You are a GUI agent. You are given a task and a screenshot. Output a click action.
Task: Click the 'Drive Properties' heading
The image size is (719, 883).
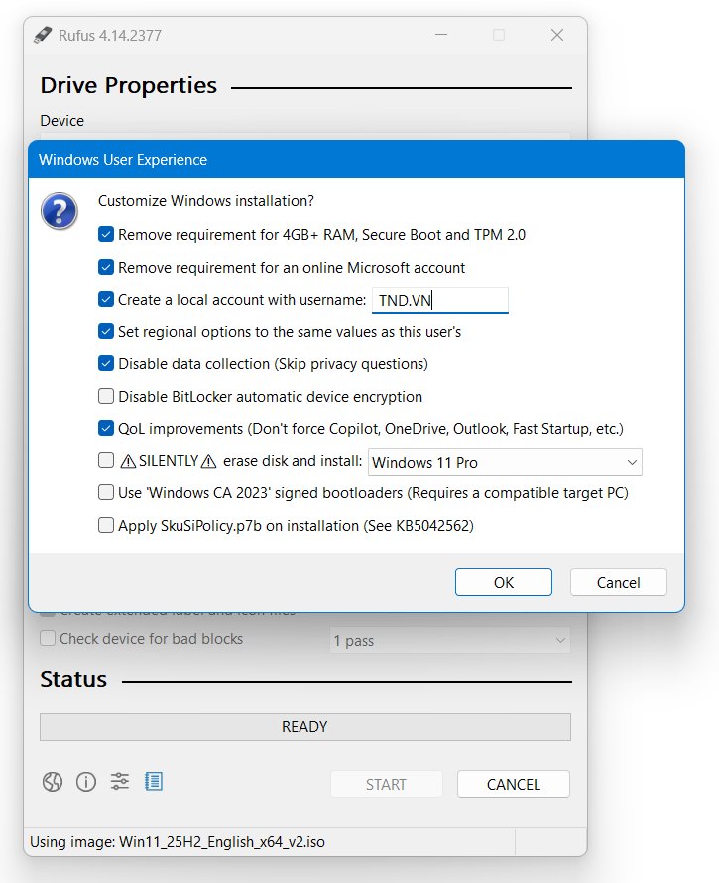click(128, 85)
